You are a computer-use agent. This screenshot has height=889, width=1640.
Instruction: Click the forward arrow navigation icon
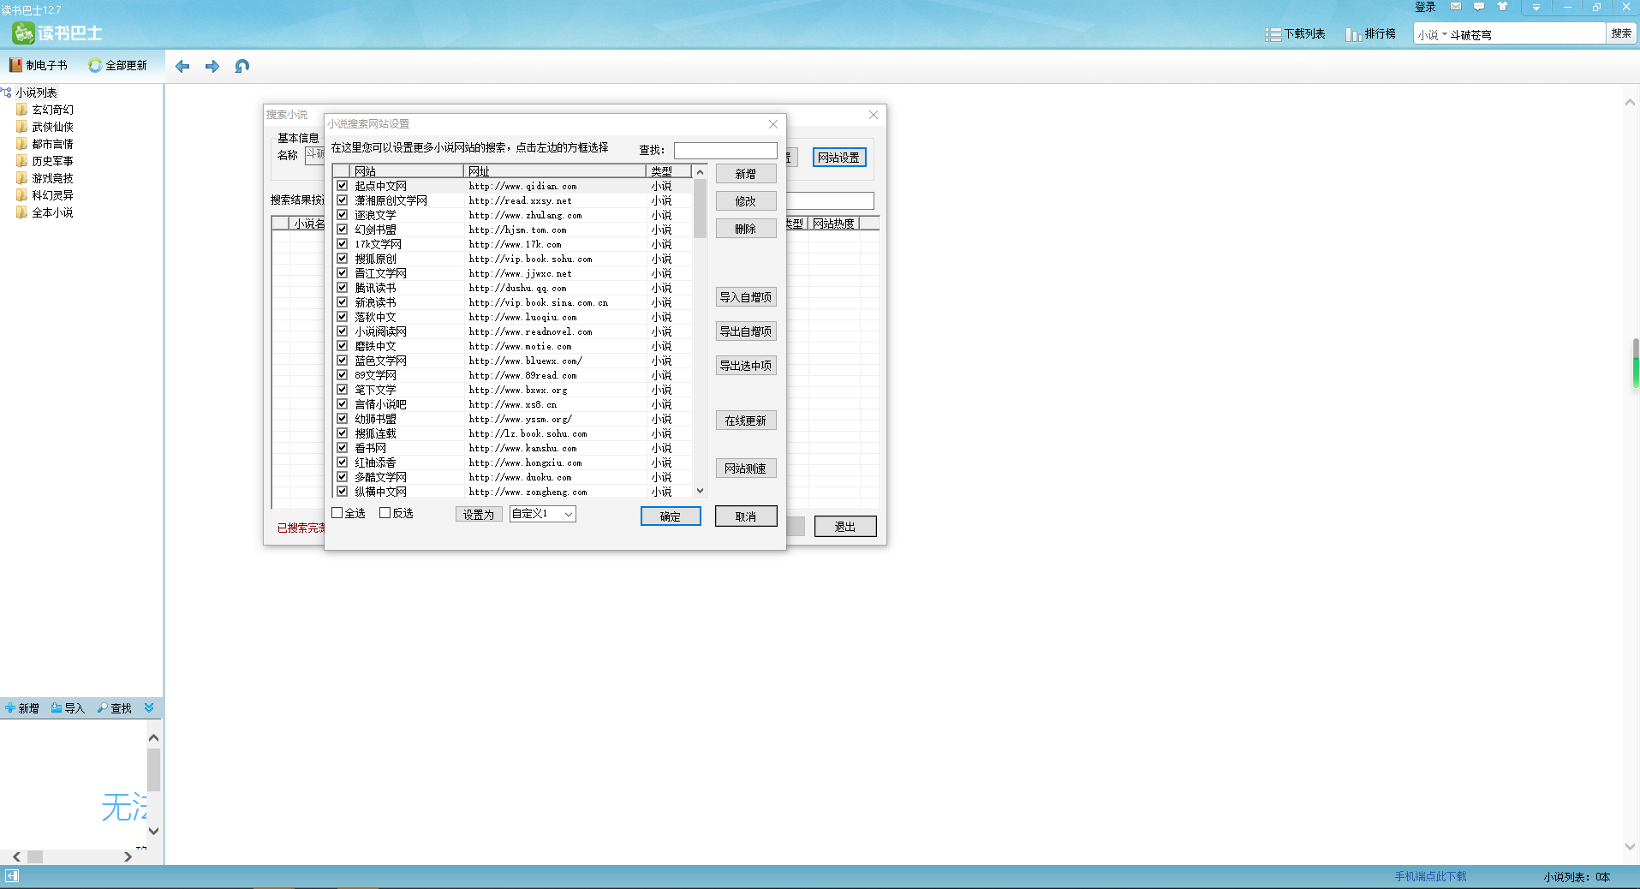[212, 66]
